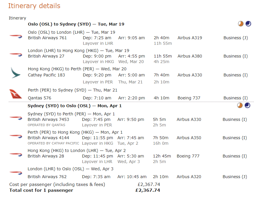Screen dimensions: 254x197
Task: Click the Airbus A380 aircraft type
Action: (190, 56)
